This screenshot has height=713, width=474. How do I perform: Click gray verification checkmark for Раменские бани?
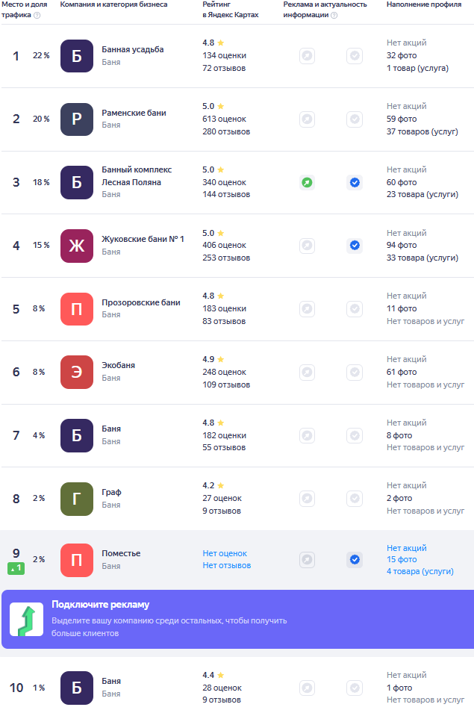(x=355, y=119)
